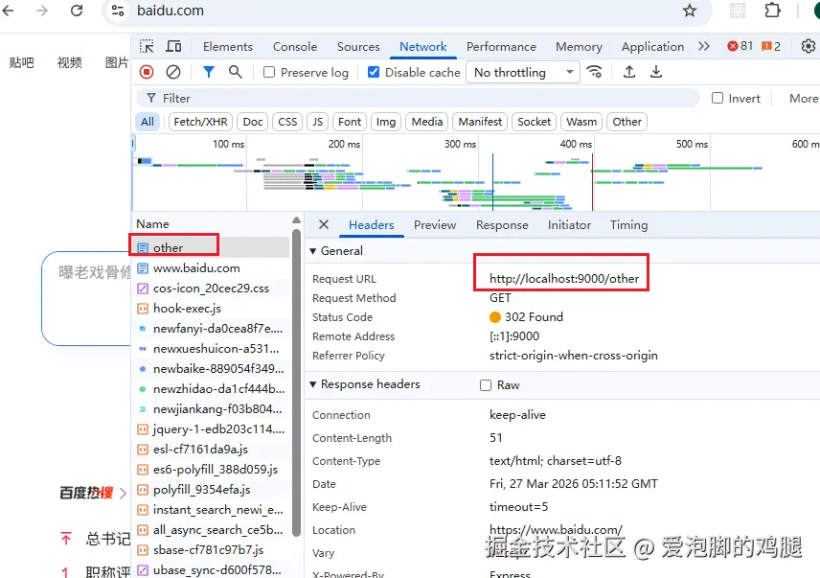The image size is (820, 578).
Task: Open the Response tab of request
Action: pyautogui.click(x=502, y=225)
